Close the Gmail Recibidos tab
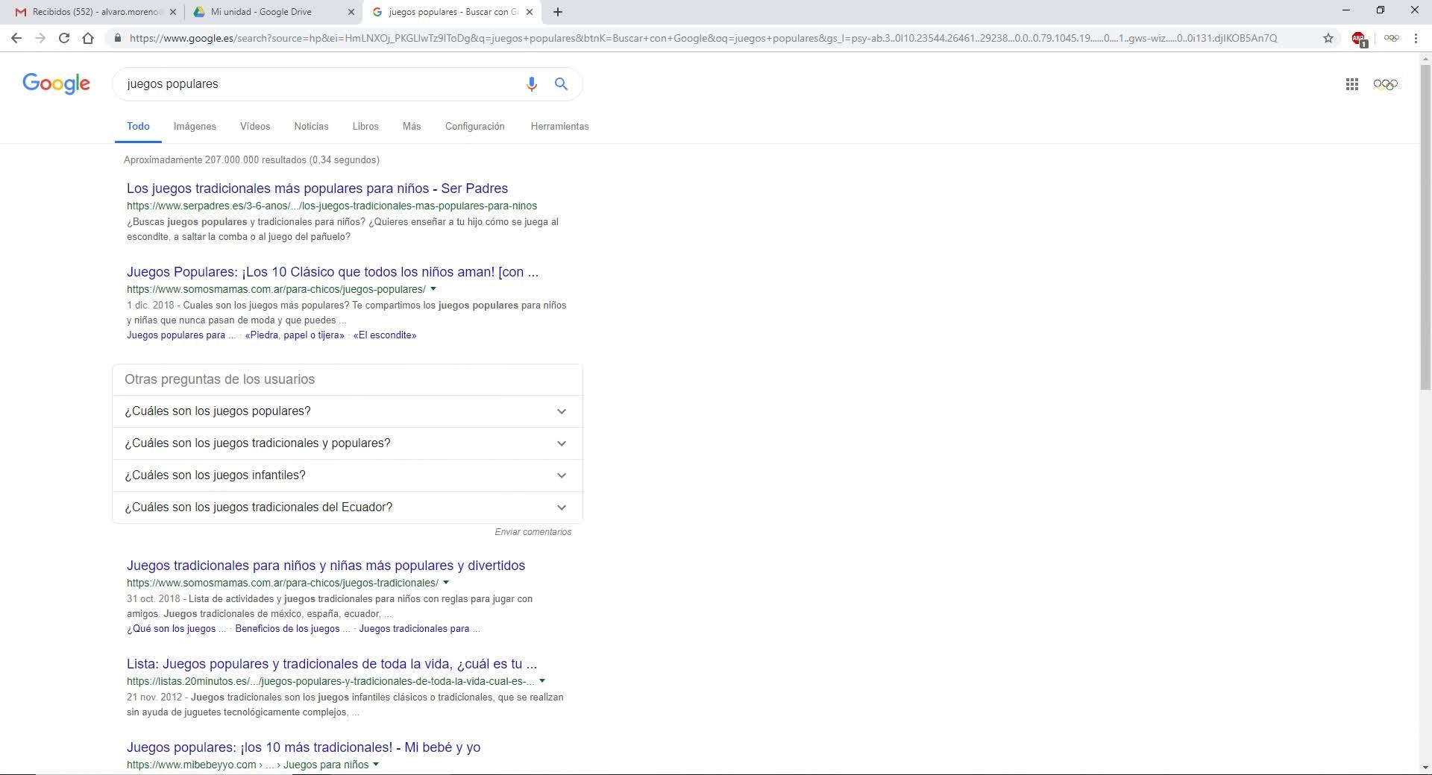 click(173, 12)
